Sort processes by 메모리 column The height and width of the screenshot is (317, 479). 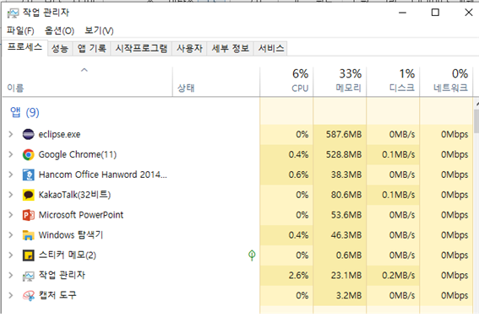point(340,81)
